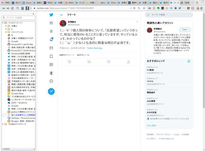Click the tweet author's avatar thumbnail

coord(63,23)
